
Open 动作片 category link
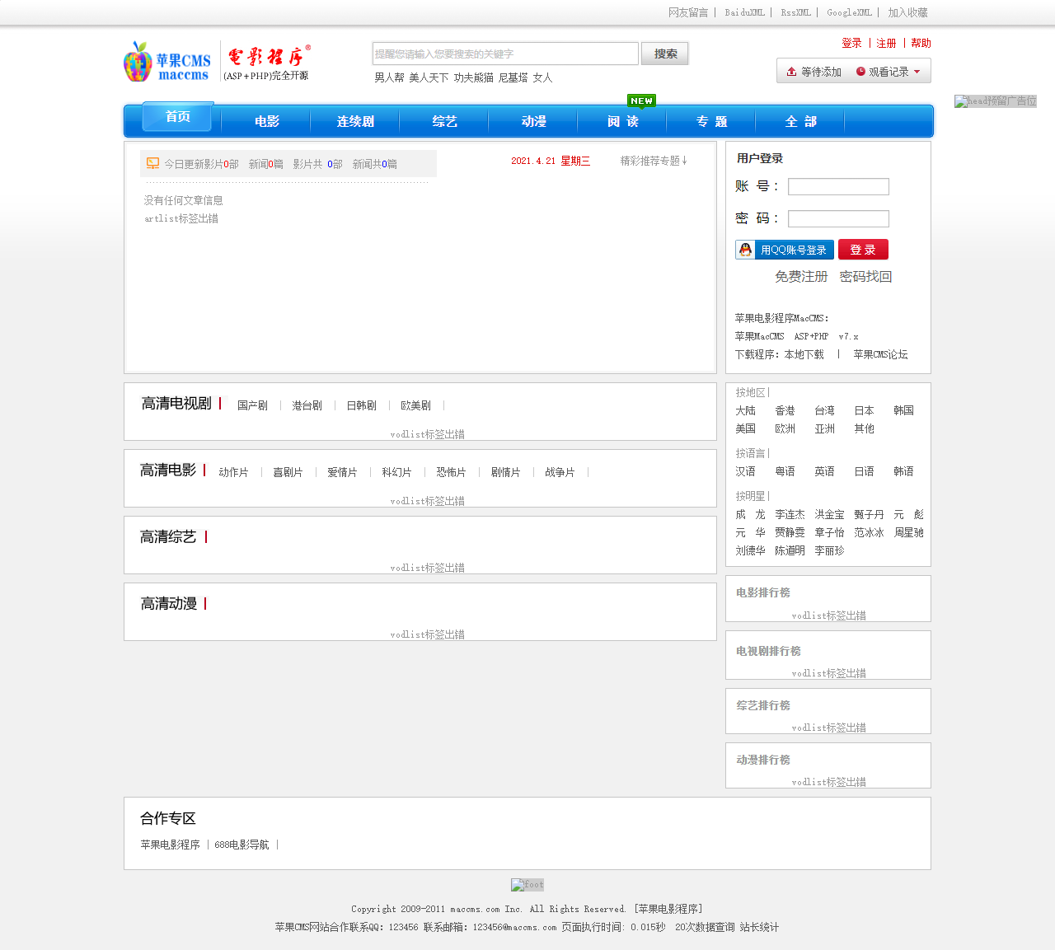coord(233,472)
